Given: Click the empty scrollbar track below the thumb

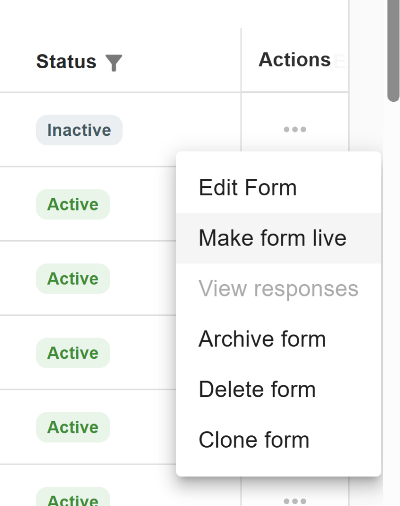Looking at the screenshot, I should pos(394,303).
